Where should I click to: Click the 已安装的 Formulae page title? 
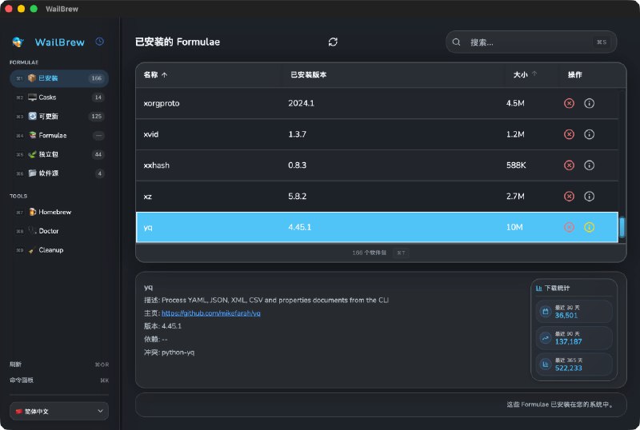[178, 42]
